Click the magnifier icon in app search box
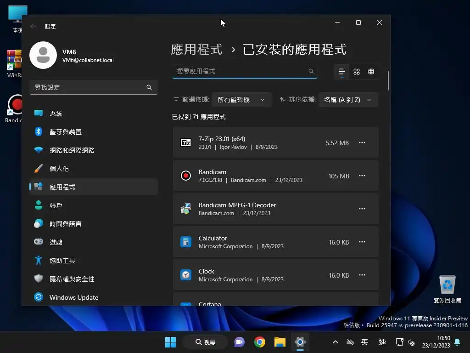Screen dimensions: 470x353 pos(311,71)
